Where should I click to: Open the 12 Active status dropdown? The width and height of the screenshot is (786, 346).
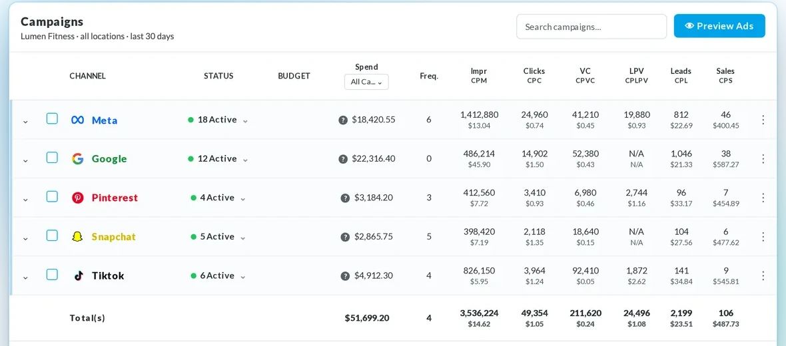[x=218, y=159]
